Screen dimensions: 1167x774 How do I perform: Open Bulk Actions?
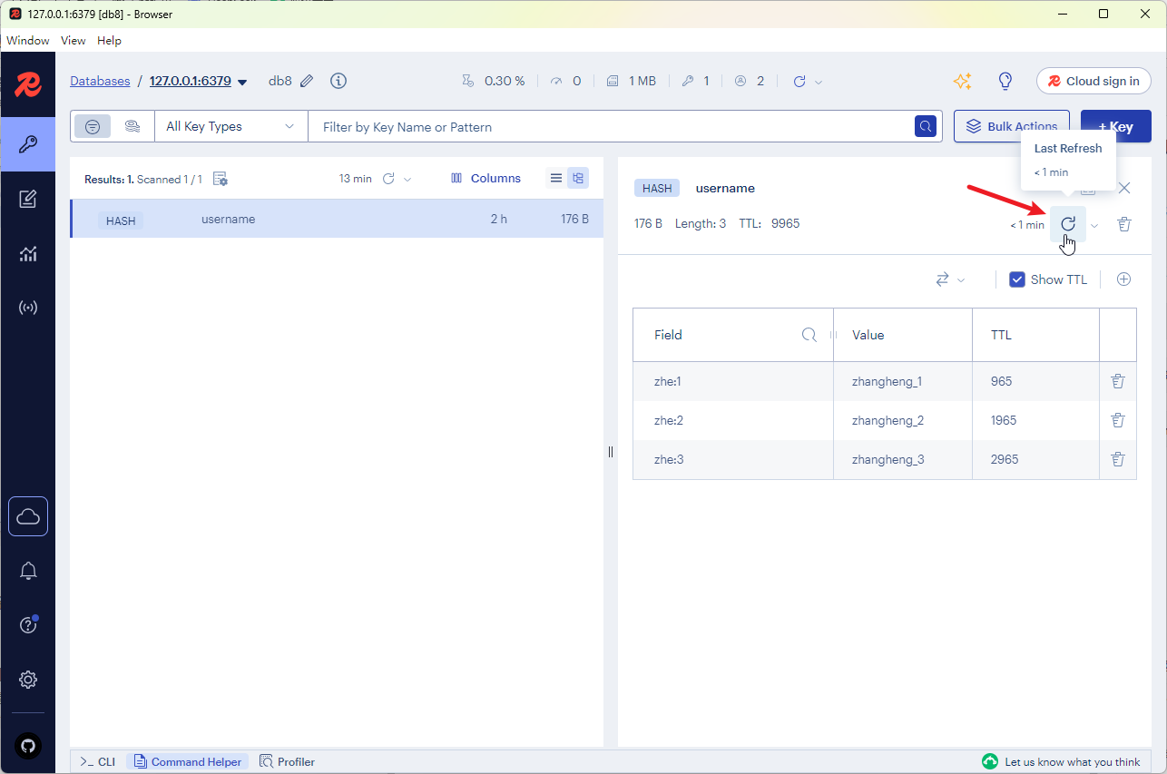[x=1012, y=127]
